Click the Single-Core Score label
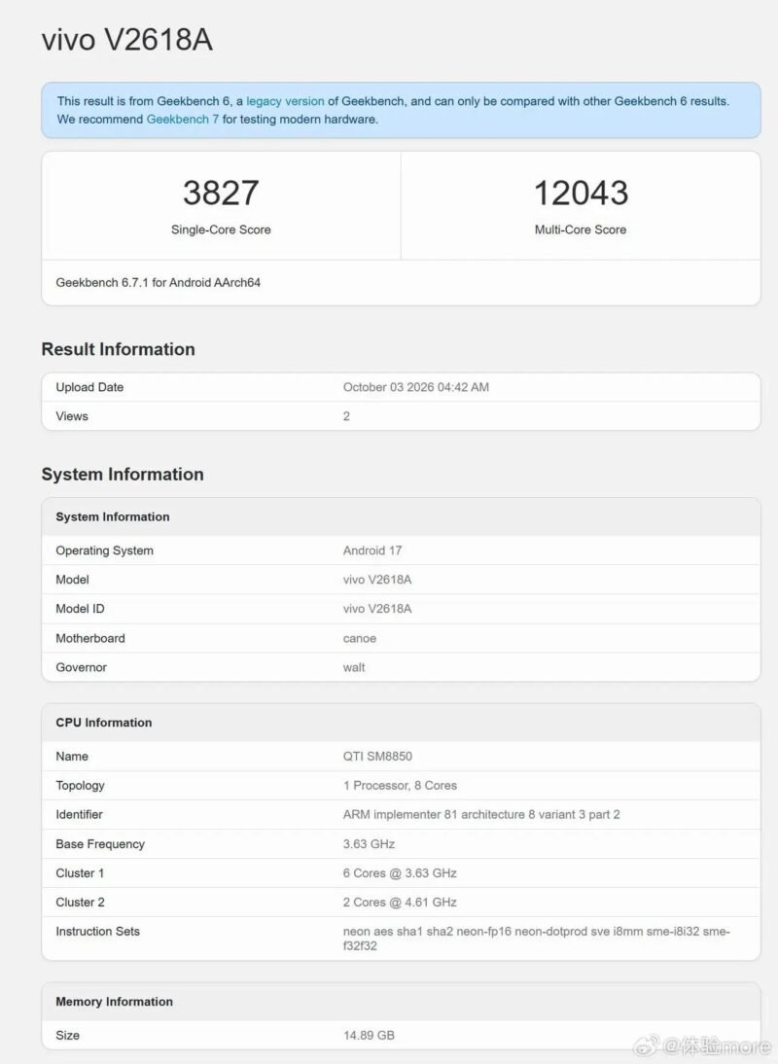Viewport: 778px width, 1064px height. (221, 230)
